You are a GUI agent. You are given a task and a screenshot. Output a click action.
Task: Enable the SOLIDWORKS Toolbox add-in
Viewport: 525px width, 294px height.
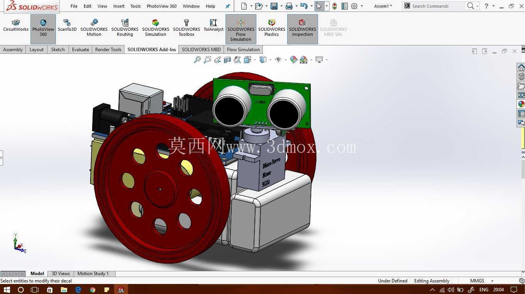coord(187,28)
